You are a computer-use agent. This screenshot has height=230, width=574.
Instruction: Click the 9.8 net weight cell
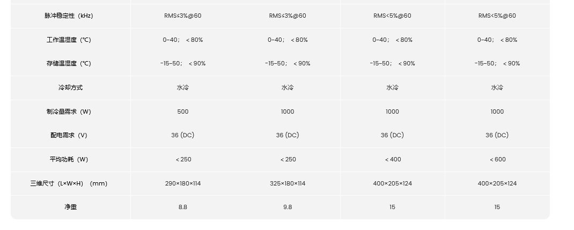[288, 207]
